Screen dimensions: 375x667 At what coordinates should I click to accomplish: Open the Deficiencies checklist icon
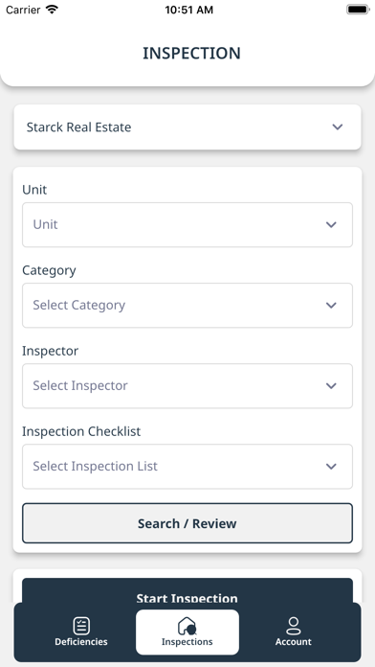tap(81, 626)
